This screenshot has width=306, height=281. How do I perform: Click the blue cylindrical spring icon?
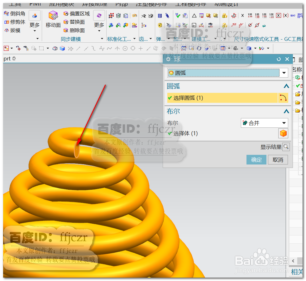point(160,16)
